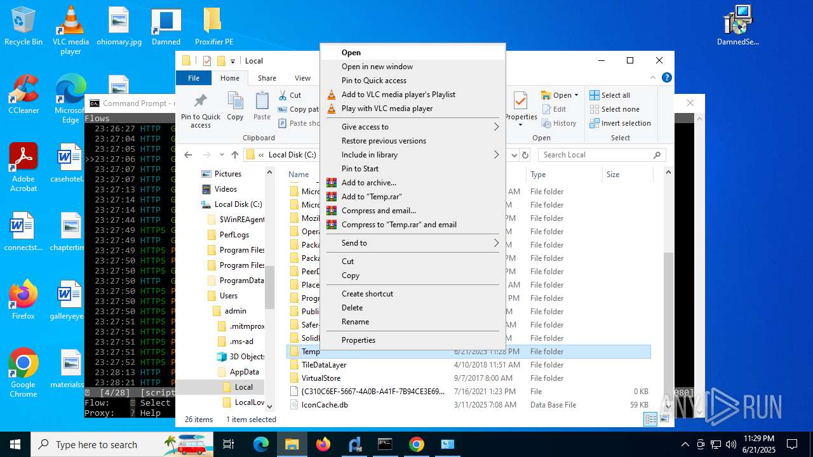Switch to large icons view button
This screenshot has width=813, height=457.
tap(664, 419)
